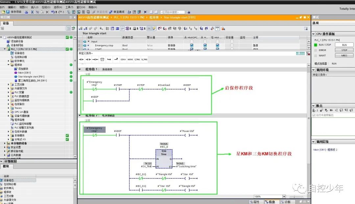Save project via the floppy disk icon

coord(8,12)
